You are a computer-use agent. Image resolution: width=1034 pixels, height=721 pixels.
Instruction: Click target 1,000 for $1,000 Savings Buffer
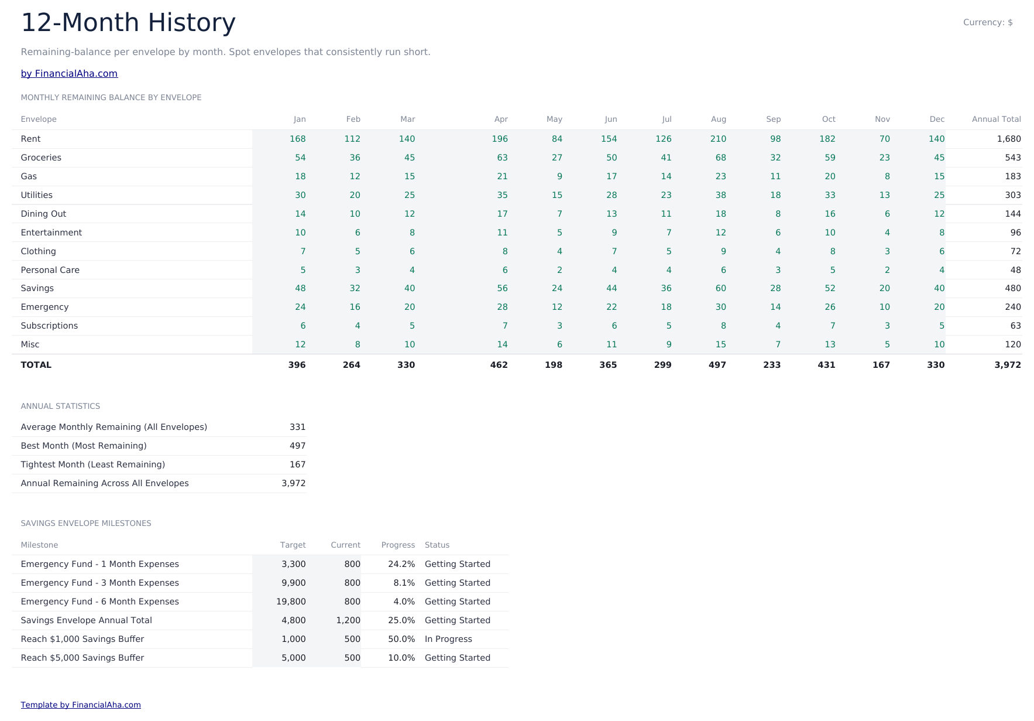tap(294, 639)
